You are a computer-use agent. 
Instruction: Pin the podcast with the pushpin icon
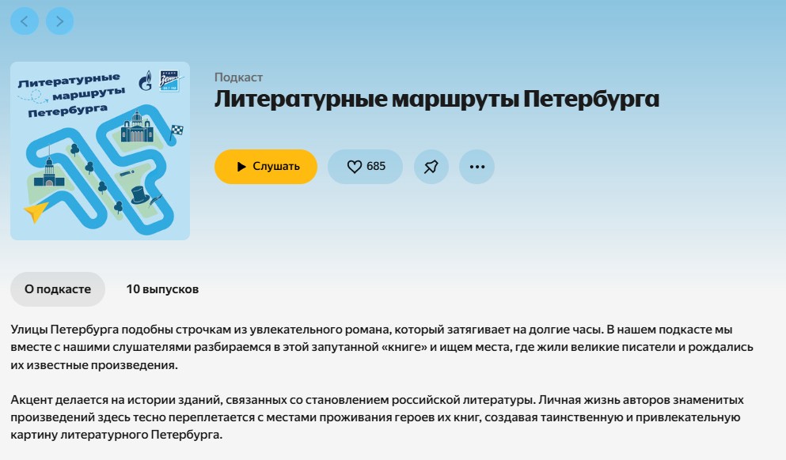click(x=431, y=167)
